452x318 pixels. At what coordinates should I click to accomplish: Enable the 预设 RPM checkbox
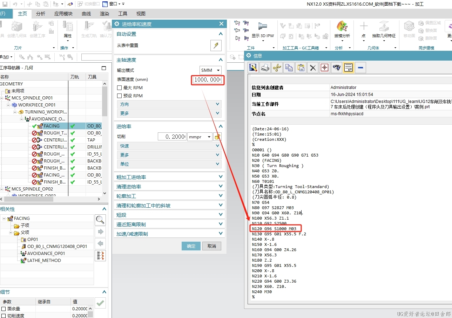[119, 96]
